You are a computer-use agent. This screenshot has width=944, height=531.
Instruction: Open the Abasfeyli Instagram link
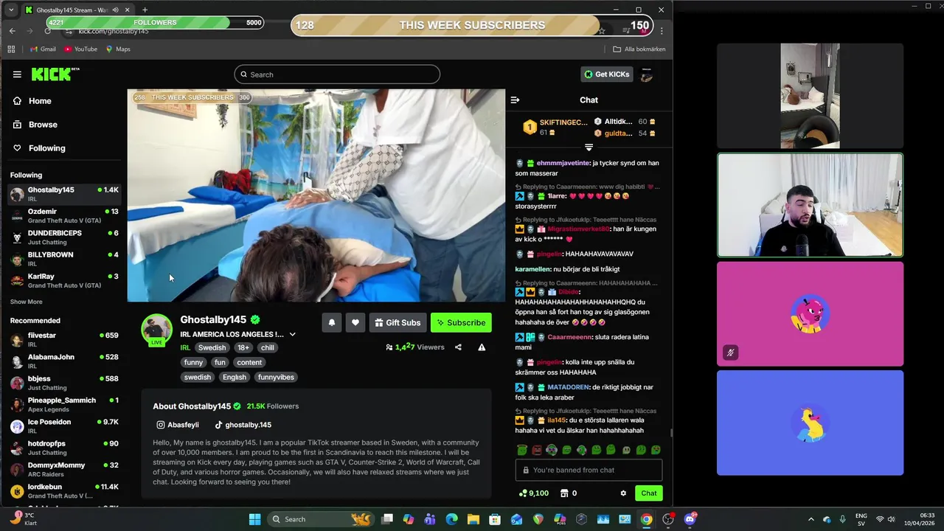pos(178,425)
